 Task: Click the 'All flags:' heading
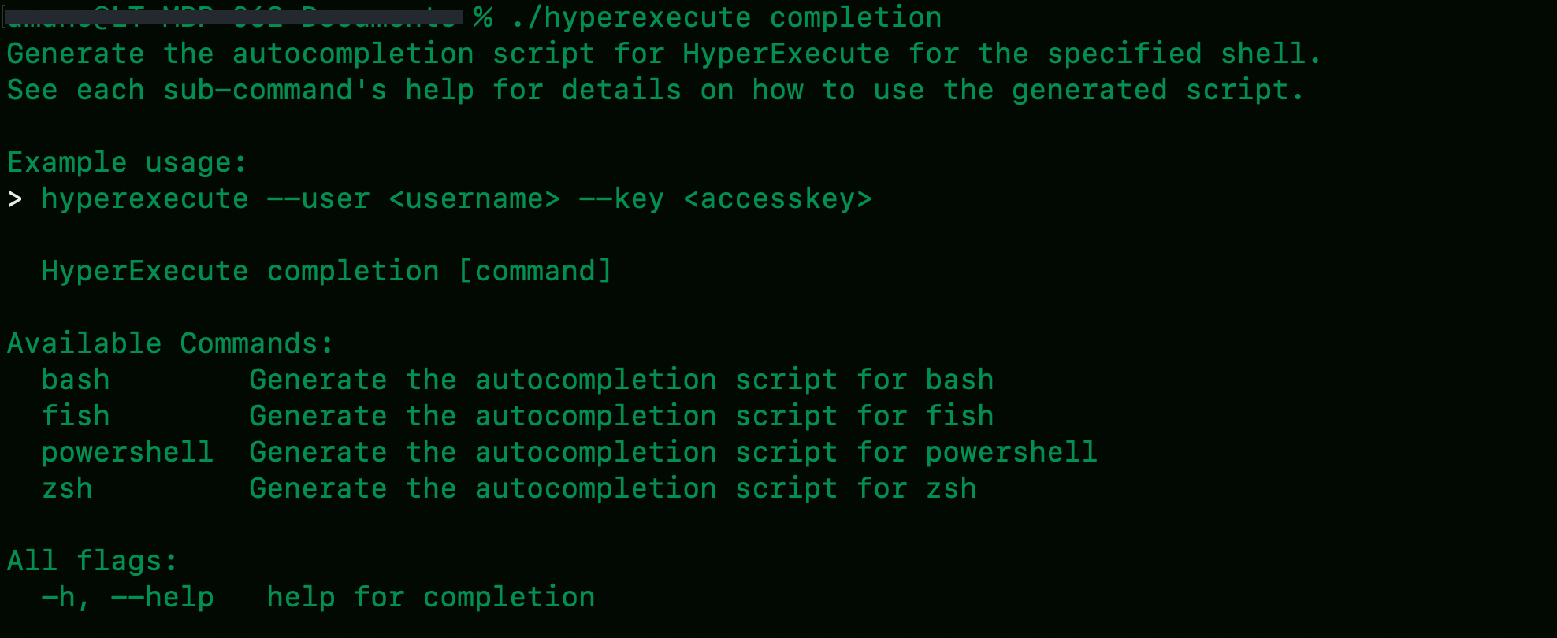[92, 561]
